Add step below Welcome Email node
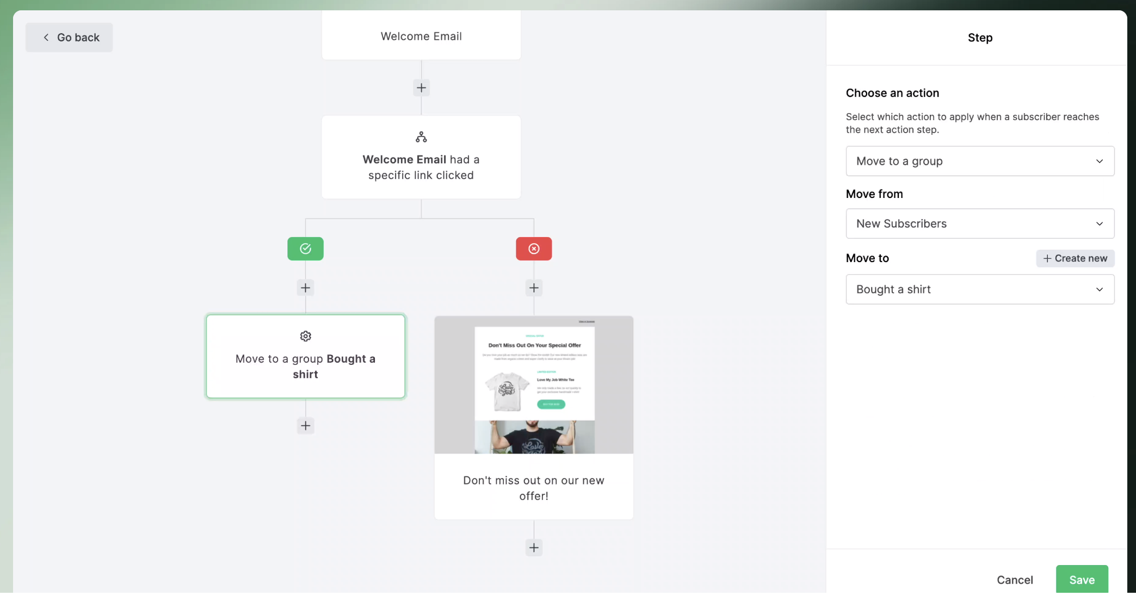The width and height of the screenshot is (1136, 608). tap(421, 88)
